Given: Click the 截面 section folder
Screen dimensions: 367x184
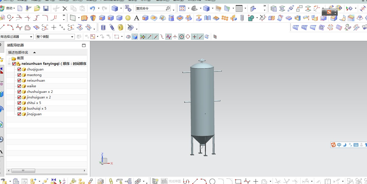Looking at the screenshot, I should [20, 58].
